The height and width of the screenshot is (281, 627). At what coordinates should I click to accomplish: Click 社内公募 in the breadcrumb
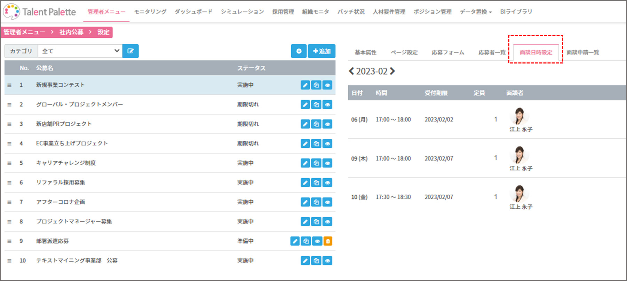71,32
